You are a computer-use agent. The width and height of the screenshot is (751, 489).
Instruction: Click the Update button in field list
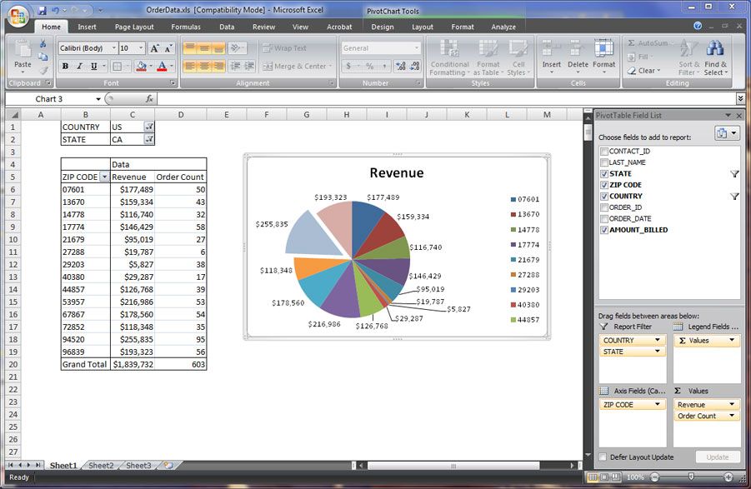coord(717,457)
